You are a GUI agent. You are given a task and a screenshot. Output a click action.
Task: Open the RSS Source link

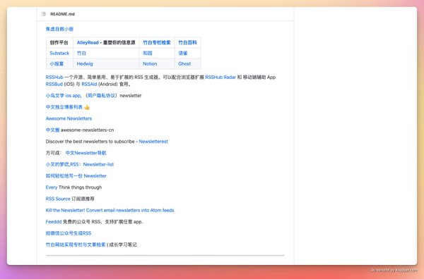58,199
